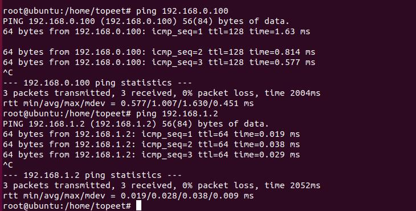Click the second ^C interrupt marker
The height and width of the screenshot is (211, 416).
pos(8,165)
